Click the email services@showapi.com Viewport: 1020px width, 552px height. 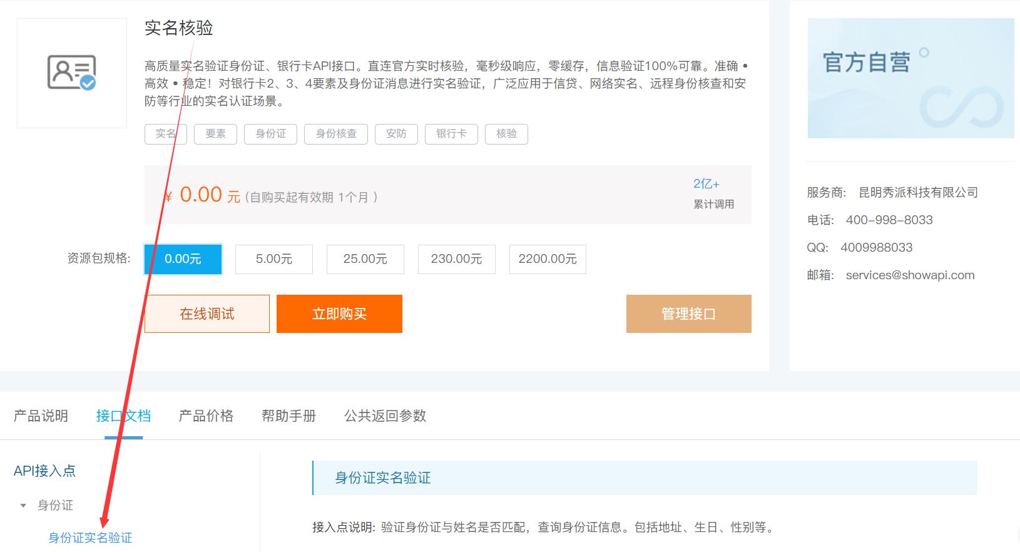coord(910,275)
